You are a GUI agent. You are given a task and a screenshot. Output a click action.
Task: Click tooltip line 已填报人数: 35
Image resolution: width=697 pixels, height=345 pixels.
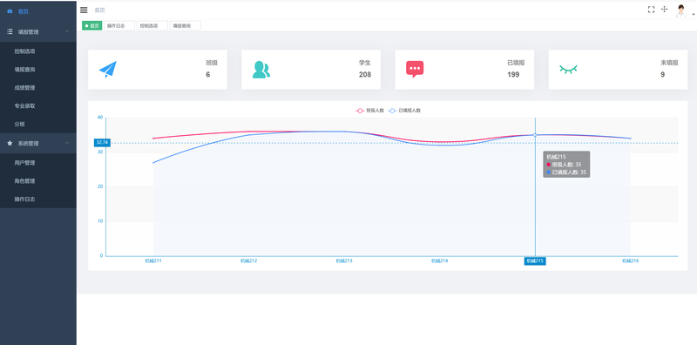click(x=566, y=172)
